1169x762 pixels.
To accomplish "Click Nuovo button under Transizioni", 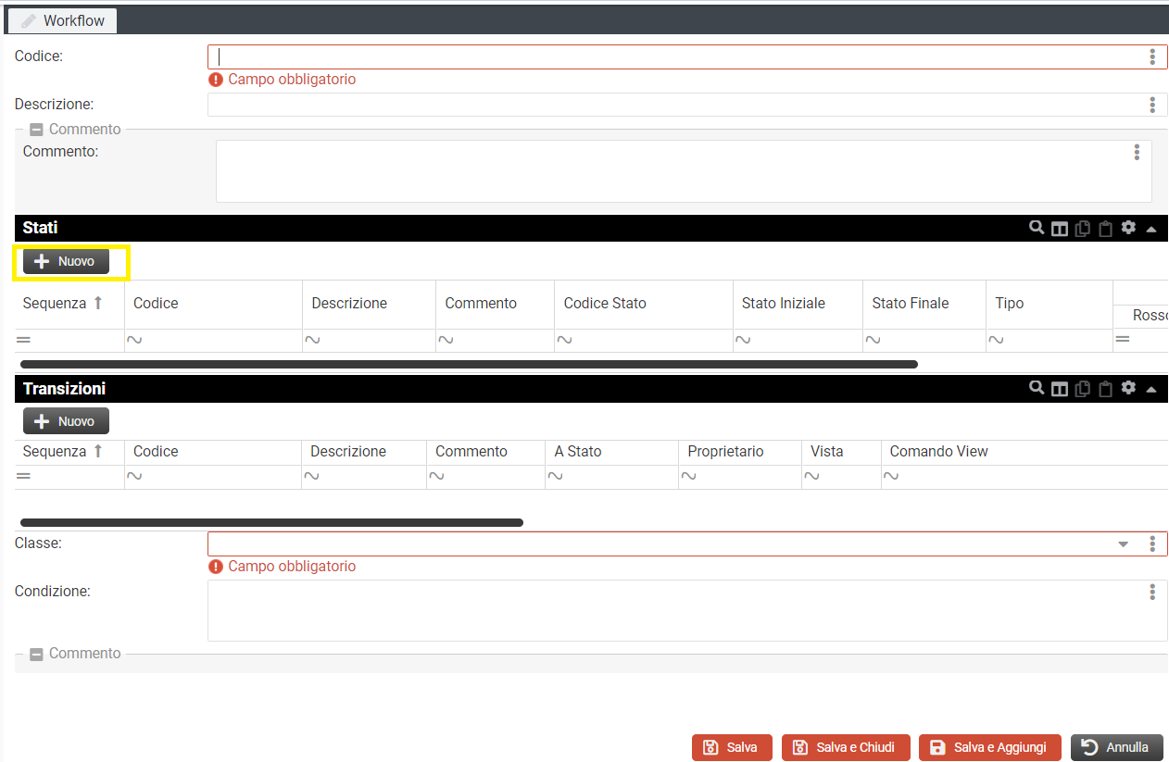I will tap(66, 421).
